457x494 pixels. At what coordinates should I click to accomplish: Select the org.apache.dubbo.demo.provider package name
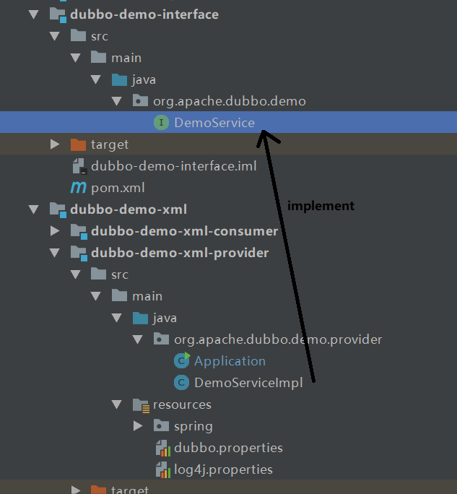coord(278,339)
